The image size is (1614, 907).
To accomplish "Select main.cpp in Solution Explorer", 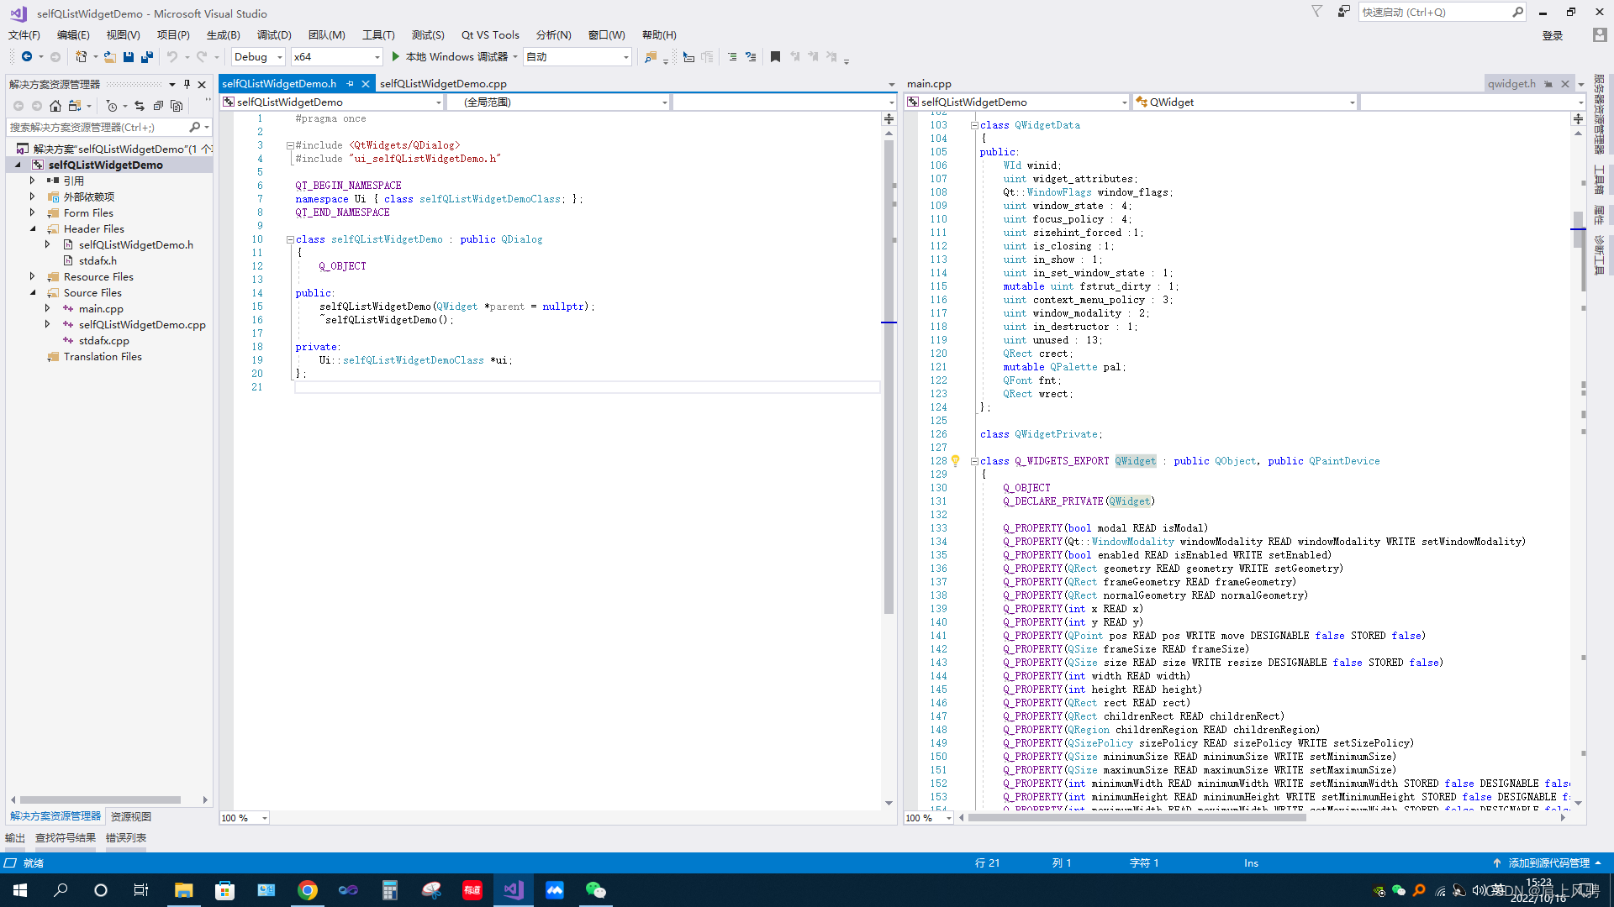I will [x=101, y=308].
